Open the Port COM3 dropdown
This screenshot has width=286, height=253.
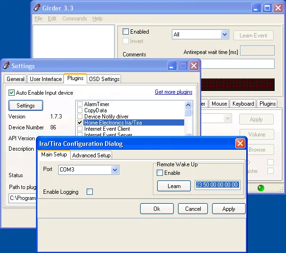[115, 170]
